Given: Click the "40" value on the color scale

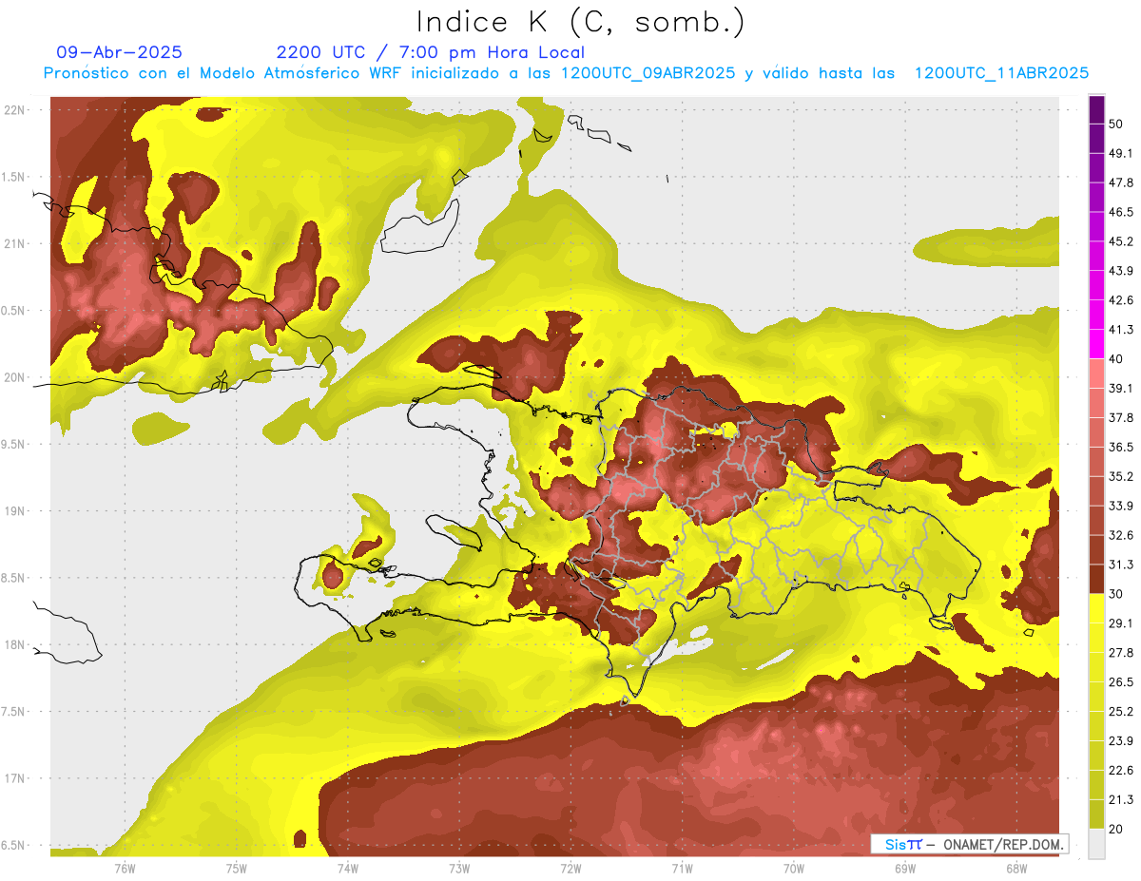Looking at the screenshot, I should point(1116,359).
